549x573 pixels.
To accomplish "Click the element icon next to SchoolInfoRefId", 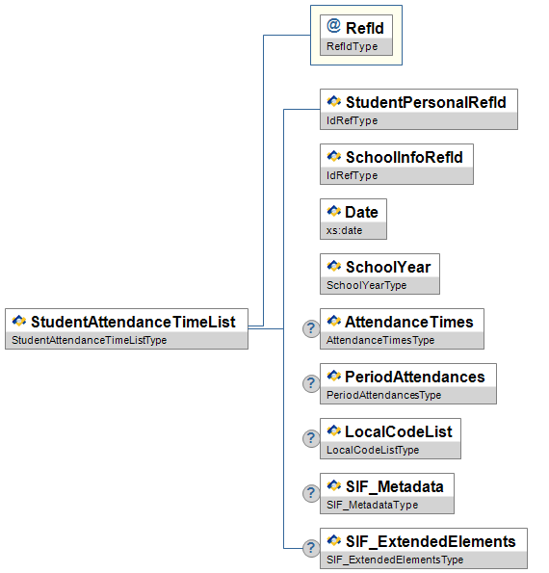I will tap(333, 156).
